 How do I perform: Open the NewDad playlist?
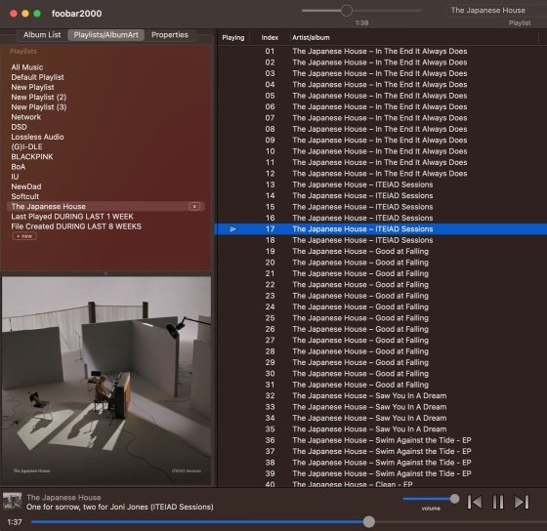point(26,186)
